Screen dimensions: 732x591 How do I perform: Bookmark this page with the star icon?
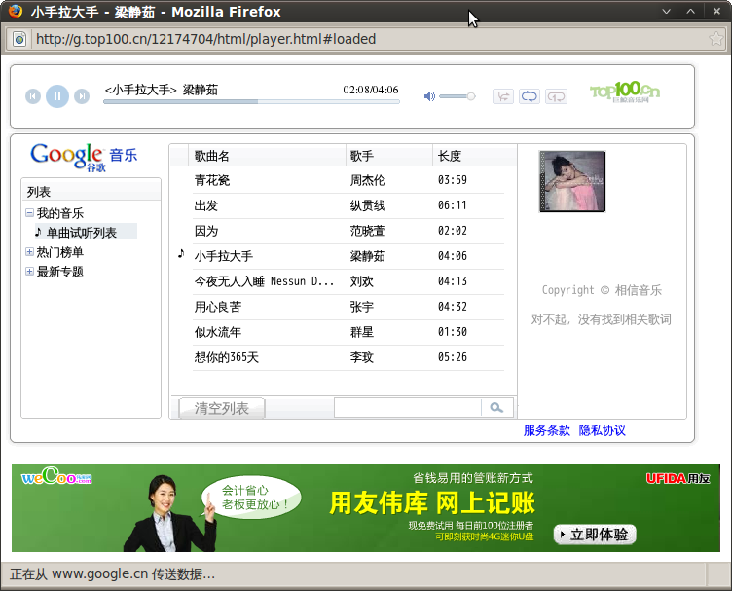tap(716, 38)
